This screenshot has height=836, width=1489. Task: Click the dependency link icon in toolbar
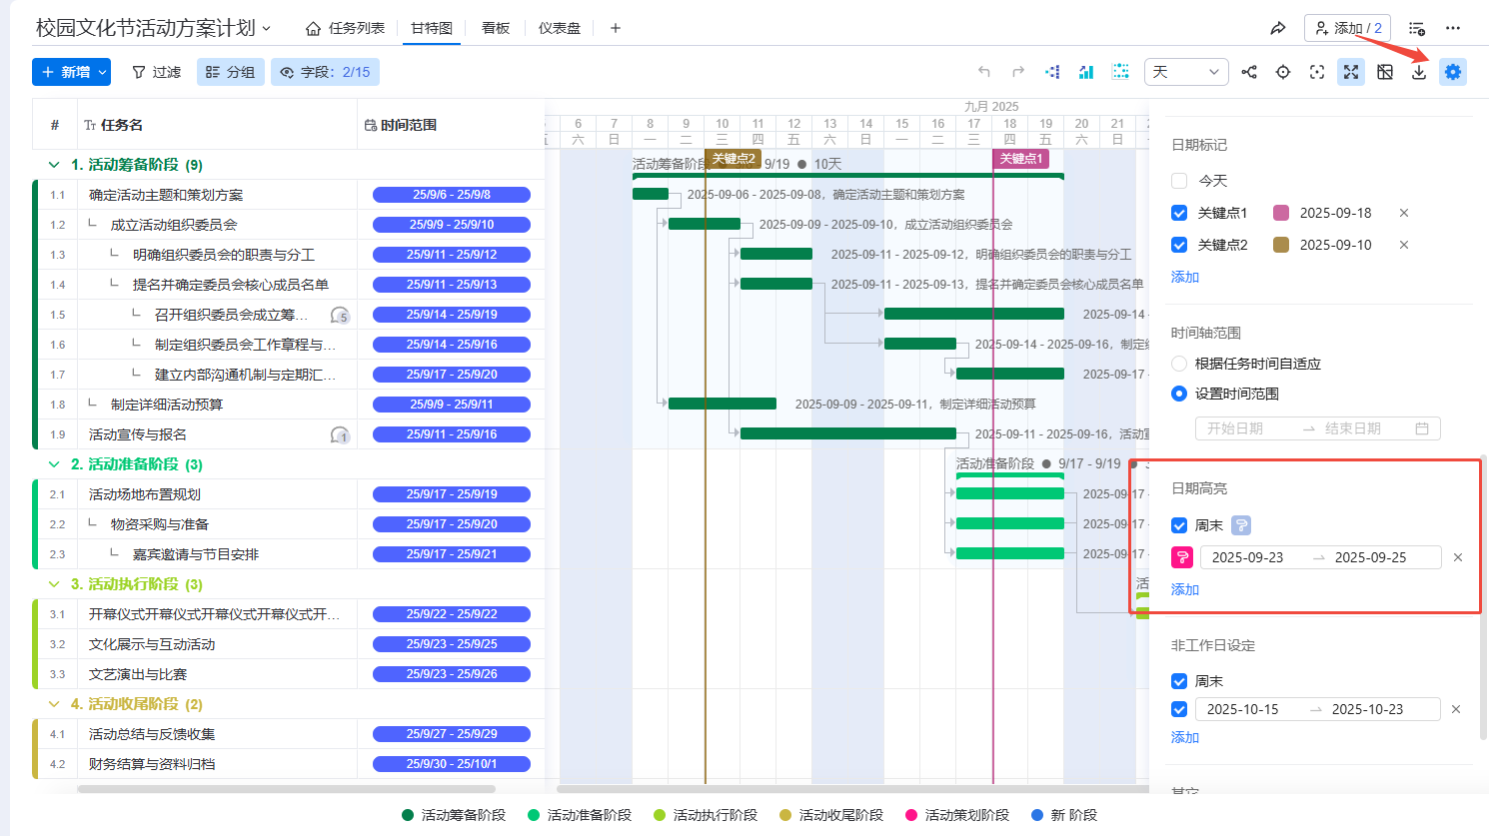point(1249,72)
